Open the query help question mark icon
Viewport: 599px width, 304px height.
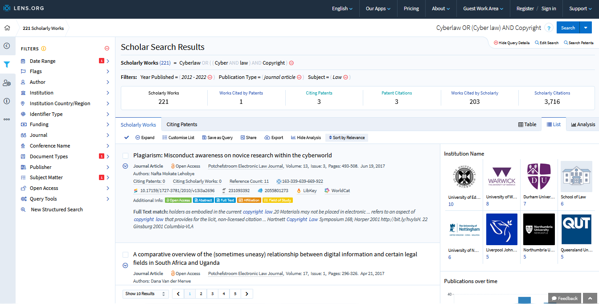click(x=549, y=28)
